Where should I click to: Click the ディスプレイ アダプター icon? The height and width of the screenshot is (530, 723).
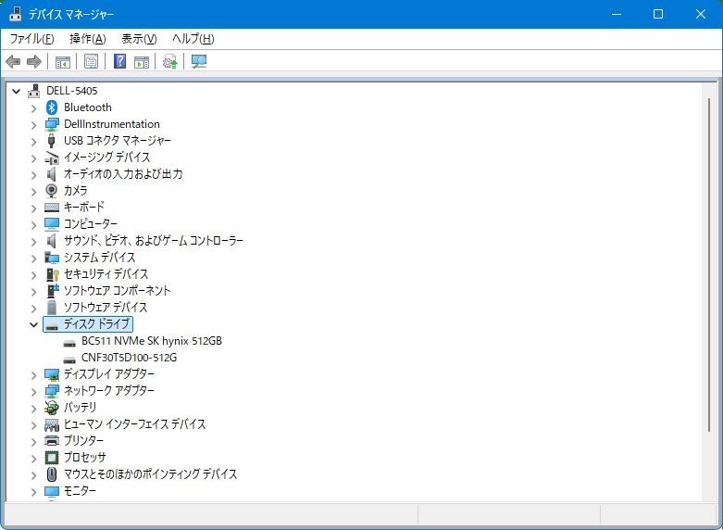pyautogui.click(x=52, y=374)
